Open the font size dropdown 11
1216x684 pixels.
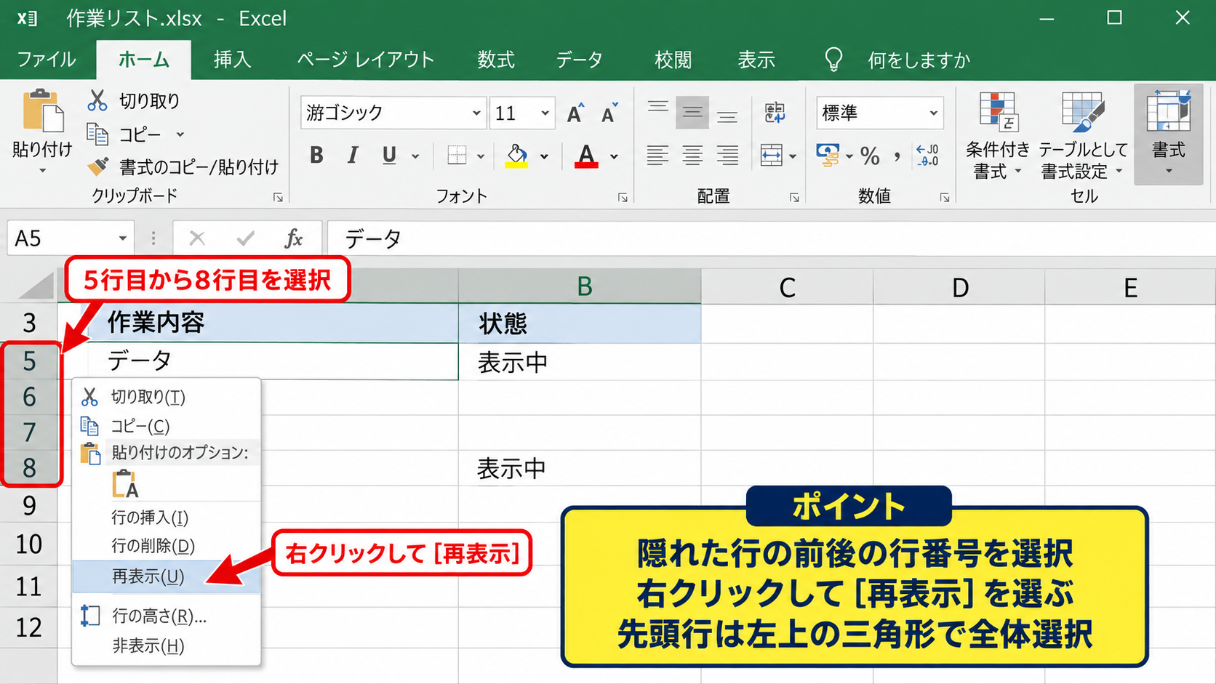coord(545,113)
